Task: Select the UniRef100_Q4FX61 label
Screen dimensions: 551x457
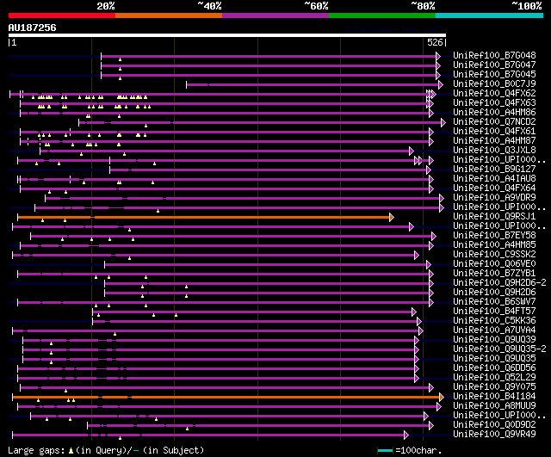Action: point(494,132)
